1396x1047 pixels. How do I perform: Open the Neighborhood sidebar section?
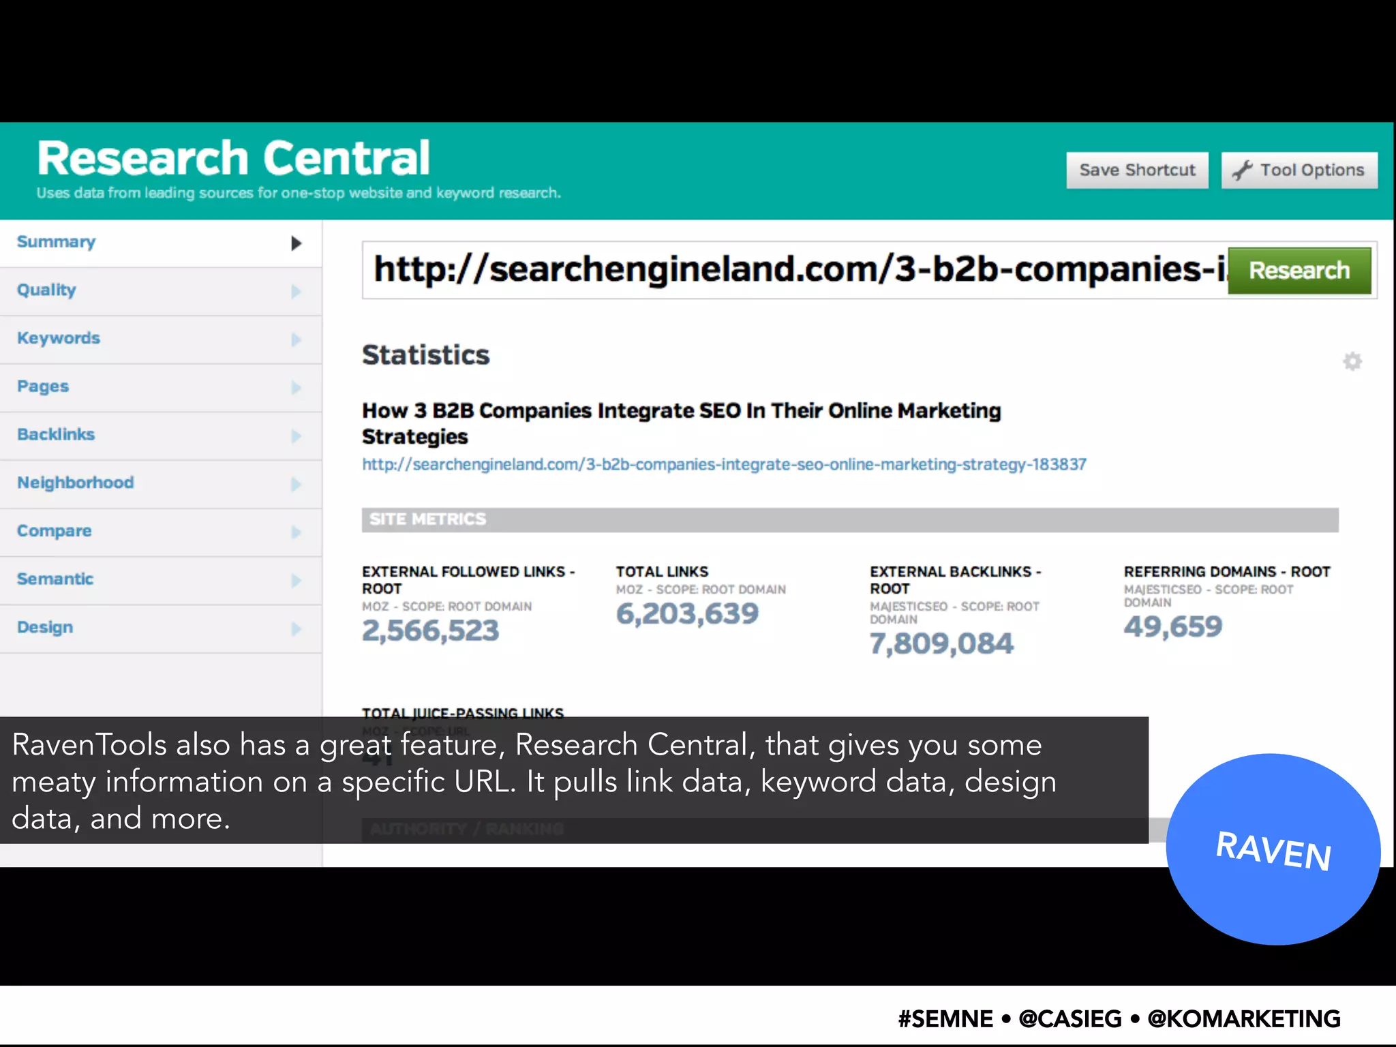click(161, 483)
